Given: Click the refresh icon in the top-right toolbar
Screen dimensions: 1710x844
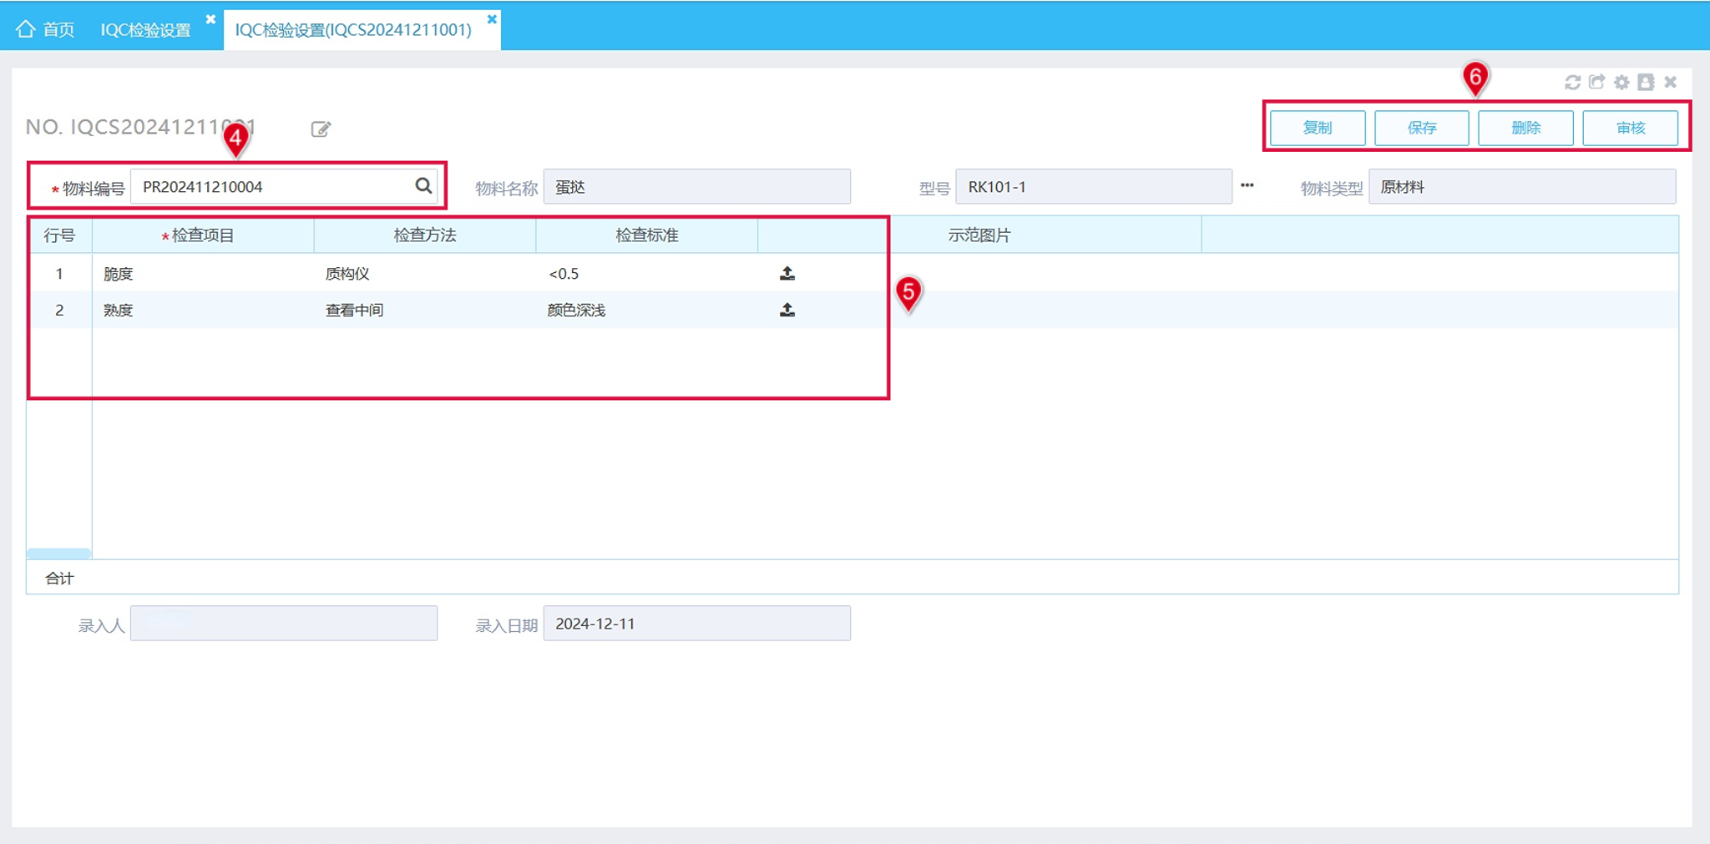Looking at the screenshot, I should tap(1572, 82).
